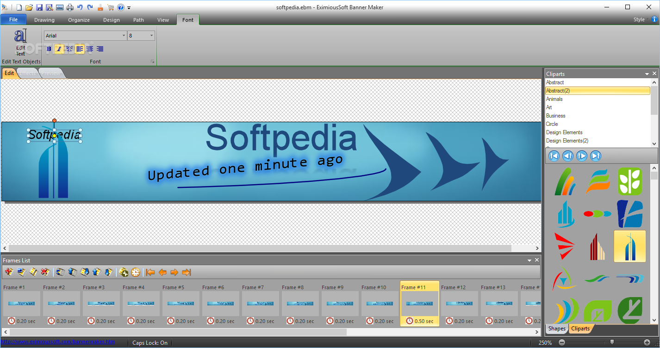Click the zoom in plus button
This screenshot has width=660, height=348.
coord(647,342)
